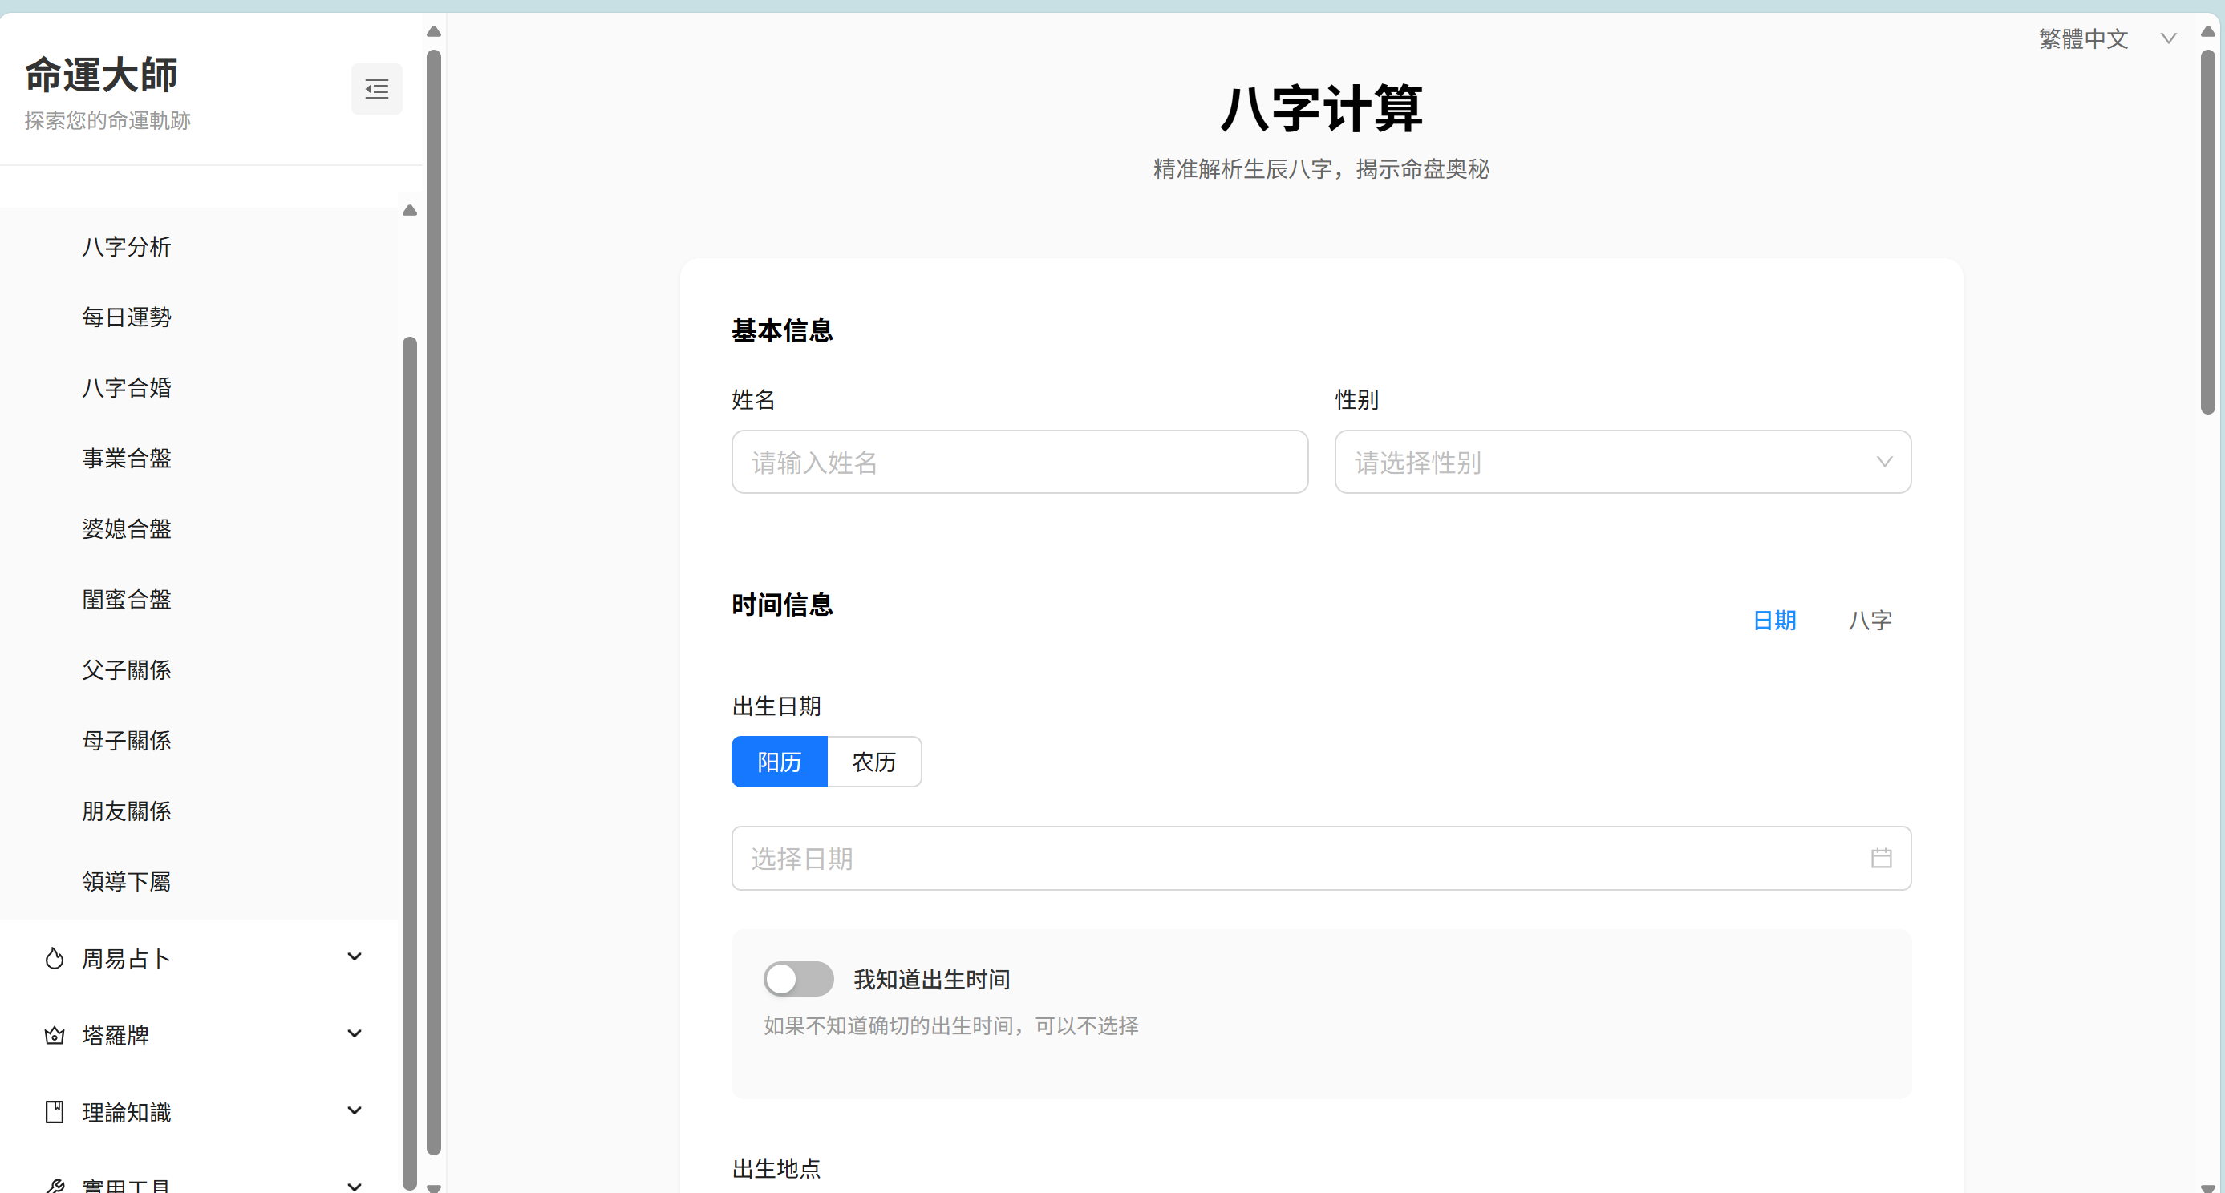Viewport: 2225px width, 1193px height.
Task: Open the 八字合婚 menu item
Action: [127, 387]
